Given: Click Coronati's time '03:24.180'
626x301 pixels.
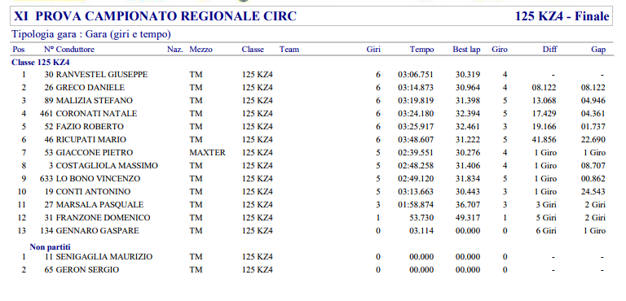Looking at the screenshot, I should 416,114.
